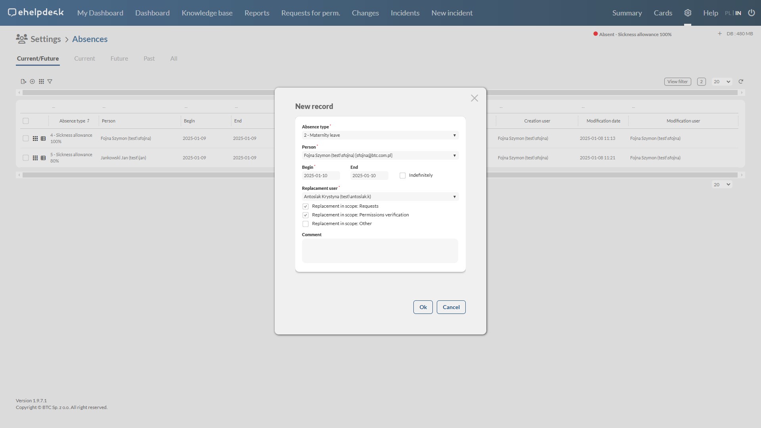This screenshot has width=761, height=428.
Task: Click grid actions icon for Fojna Szymon row
Action: tap(35, 139)
